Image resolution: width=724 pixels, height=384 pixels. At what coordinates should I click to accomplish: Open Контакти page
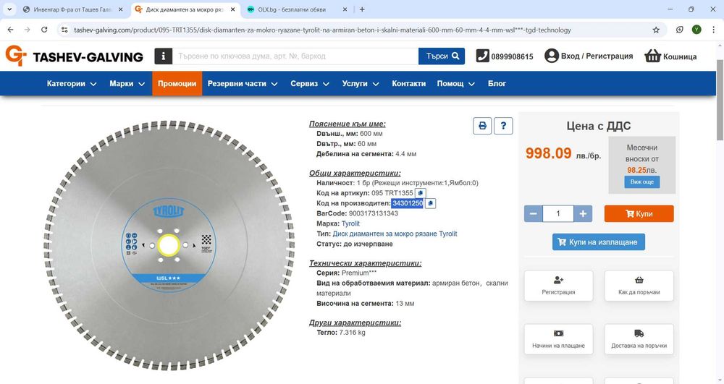tap(408, 83)
